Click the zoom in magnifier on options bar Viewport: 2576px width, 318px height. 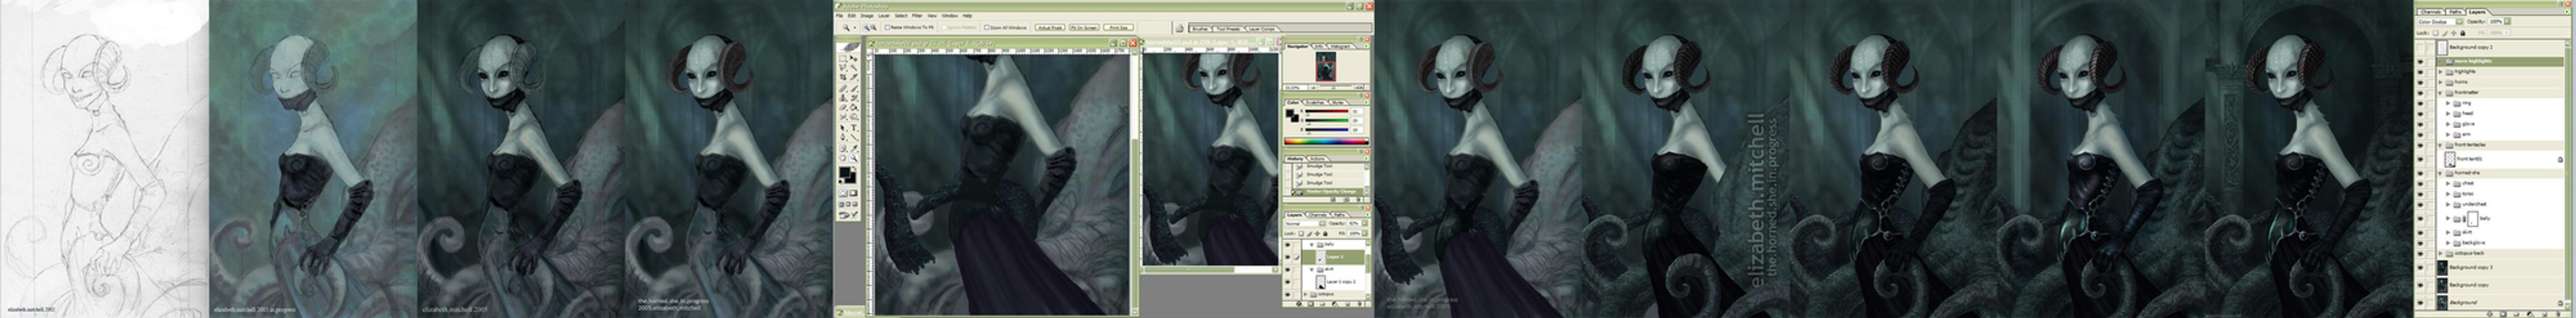click(867, 27)
